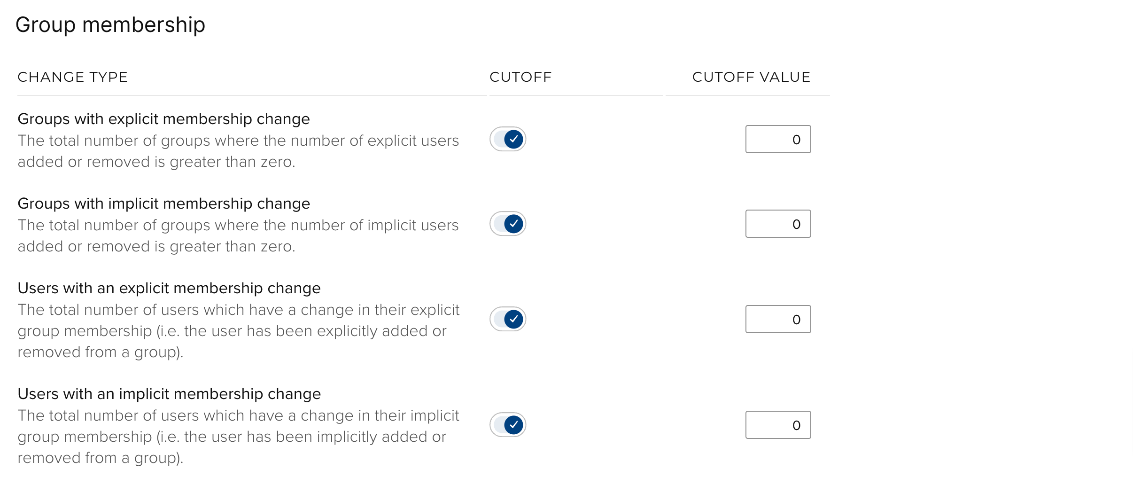Image resolution: width=1133 pixels, height=485 pixels.
Task: Click cutoff value field for groups explicit change
Action: (x=778, y=139)
